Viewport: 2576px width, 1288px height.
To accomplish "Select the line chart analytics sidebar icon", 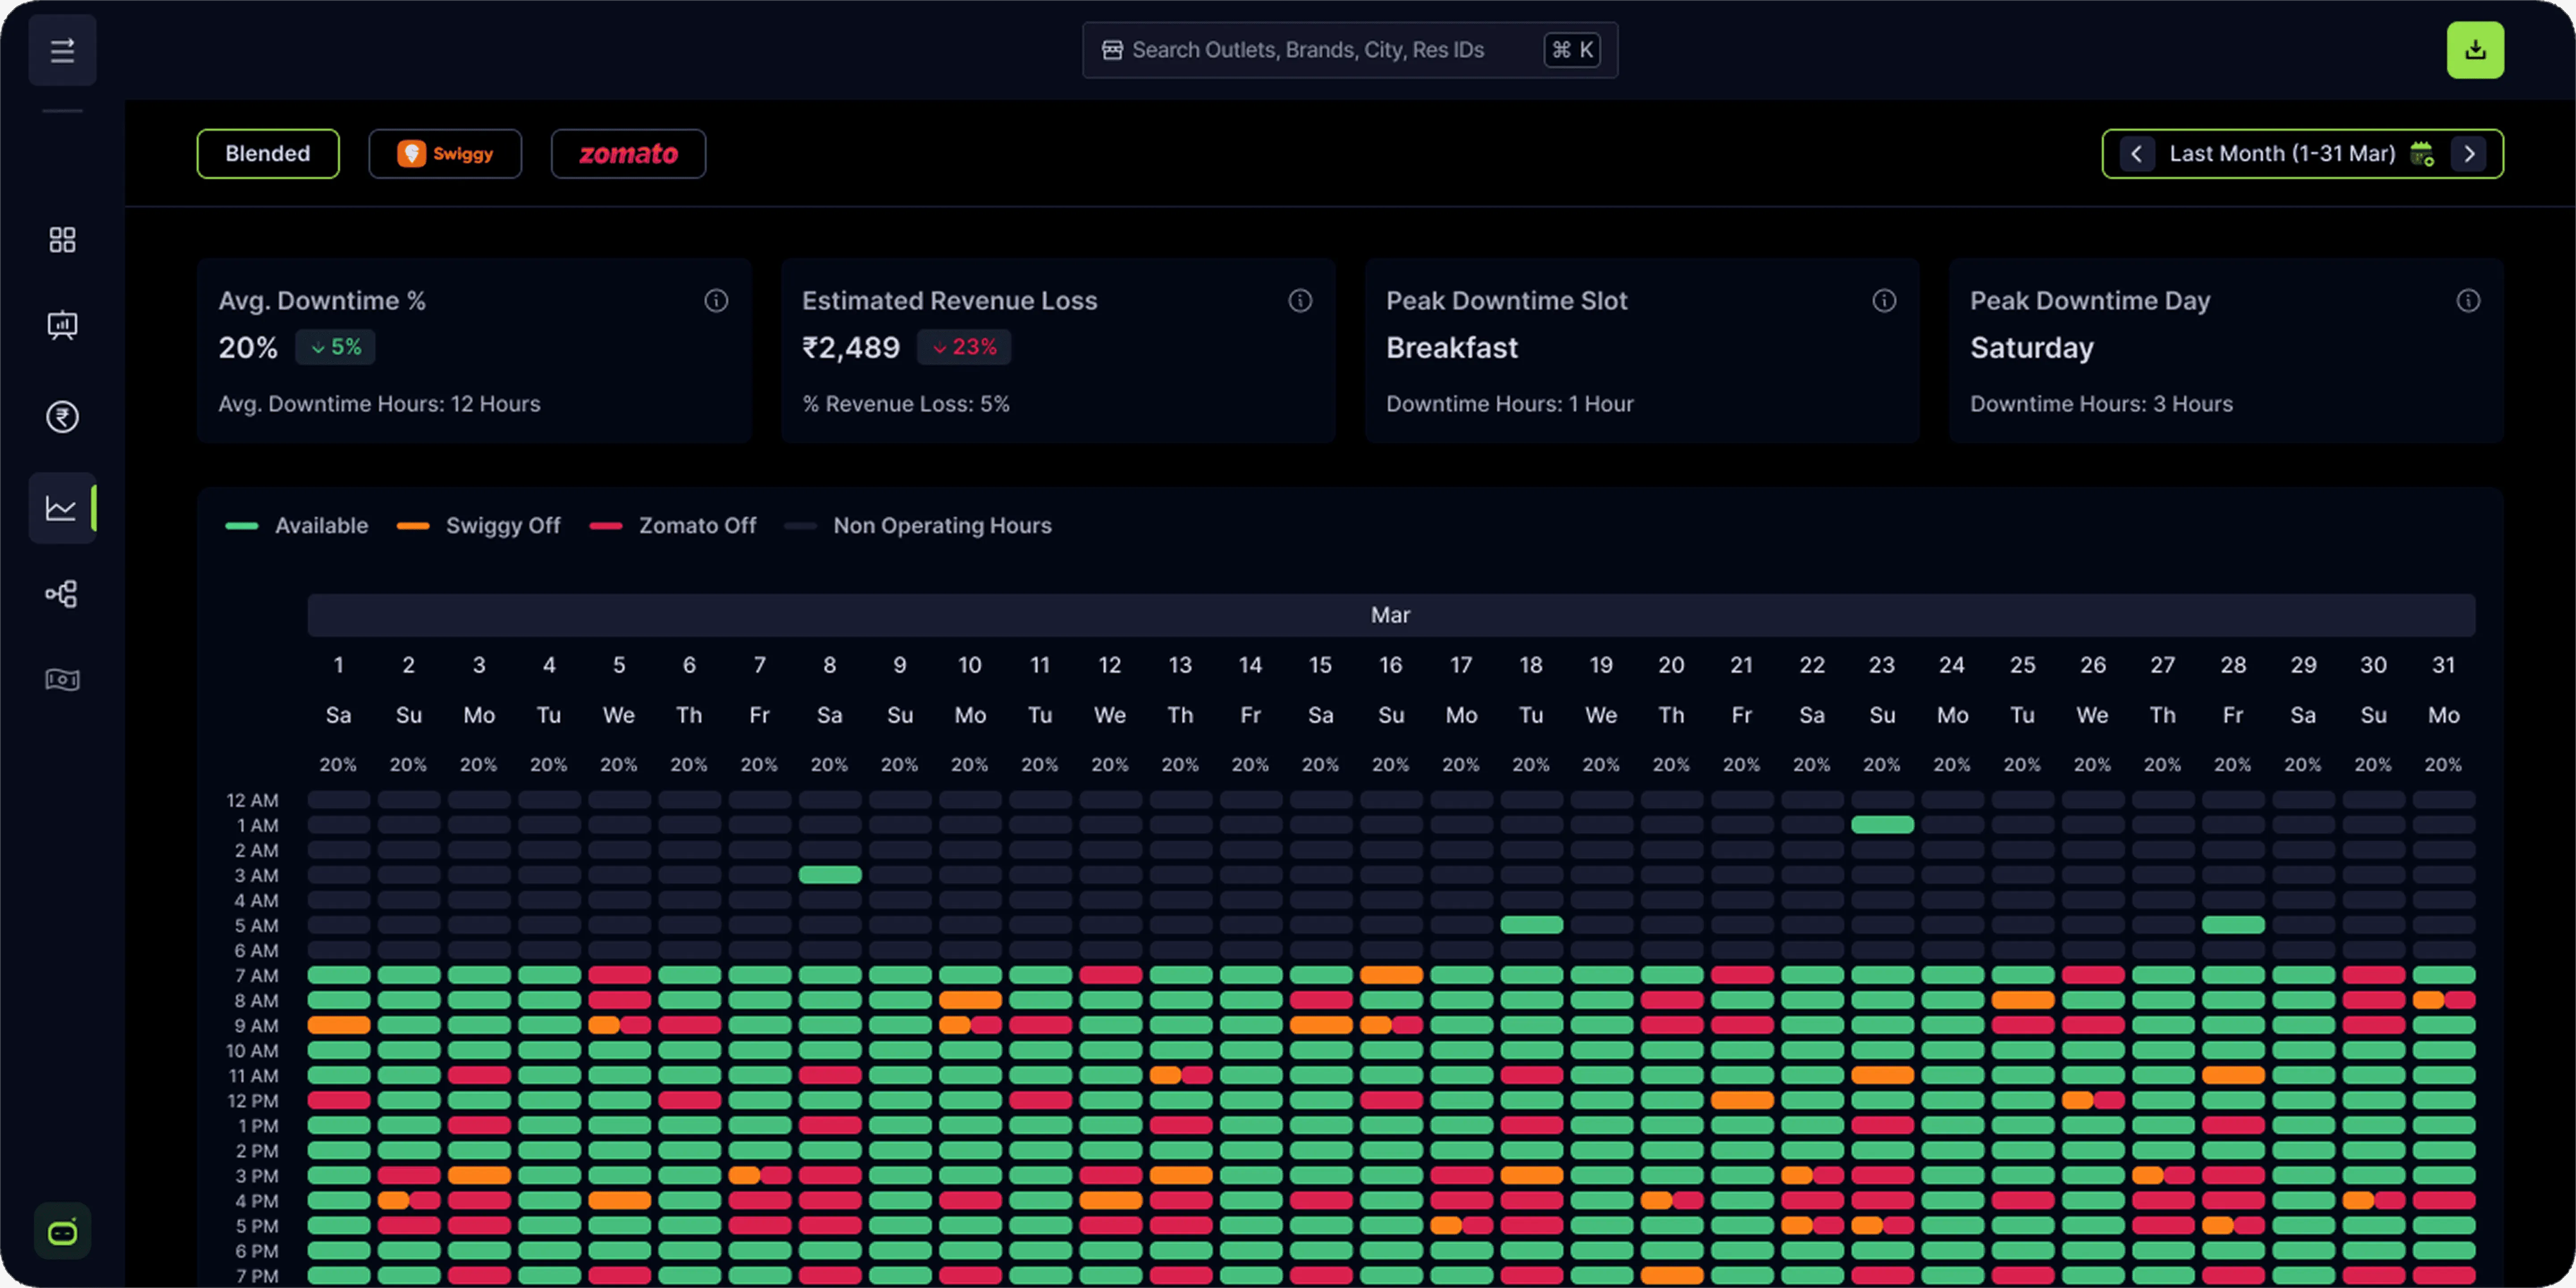I will click(62, 508).
